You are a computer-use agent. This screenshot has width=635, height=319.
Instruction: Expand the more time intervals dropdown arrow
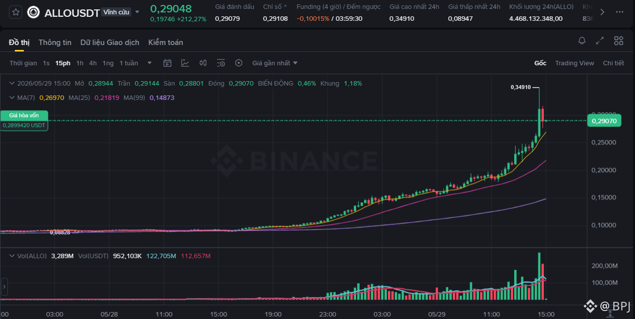tap(150, 63)
